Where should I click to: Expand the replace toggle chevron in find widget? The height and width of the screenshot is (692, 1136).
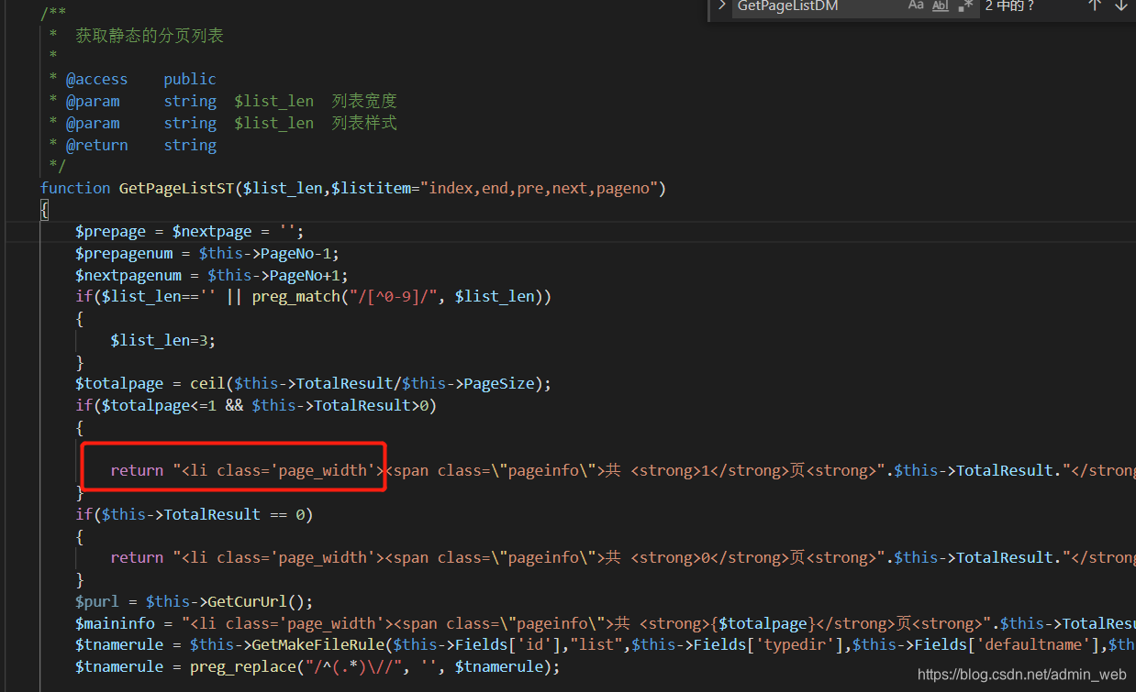click(721, 5)
